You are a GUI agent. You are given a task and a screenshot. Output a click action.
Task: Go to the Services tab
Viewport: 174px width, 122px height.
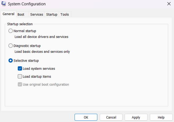click(x=37, y=14)
